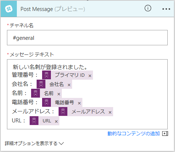The image size is (175, 152).
Task: Click the purple icon of 電話番号 token
Action: tap(46, 102)
